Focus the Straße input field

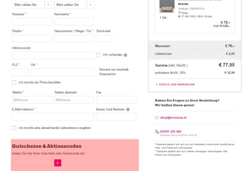[32, 38]
